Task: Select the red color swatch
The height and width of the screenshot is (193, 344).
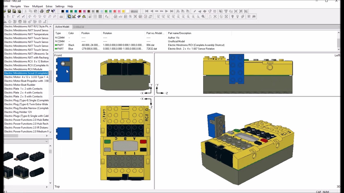Action: [80, 11]
